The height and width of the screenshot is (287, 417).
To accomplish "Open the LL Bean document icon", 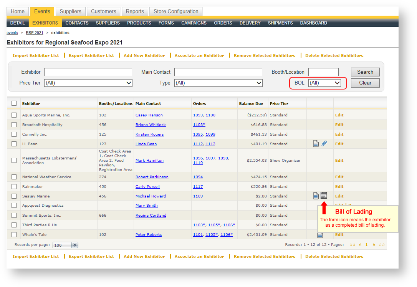I will pyautogui.click(x=316, y=144).
